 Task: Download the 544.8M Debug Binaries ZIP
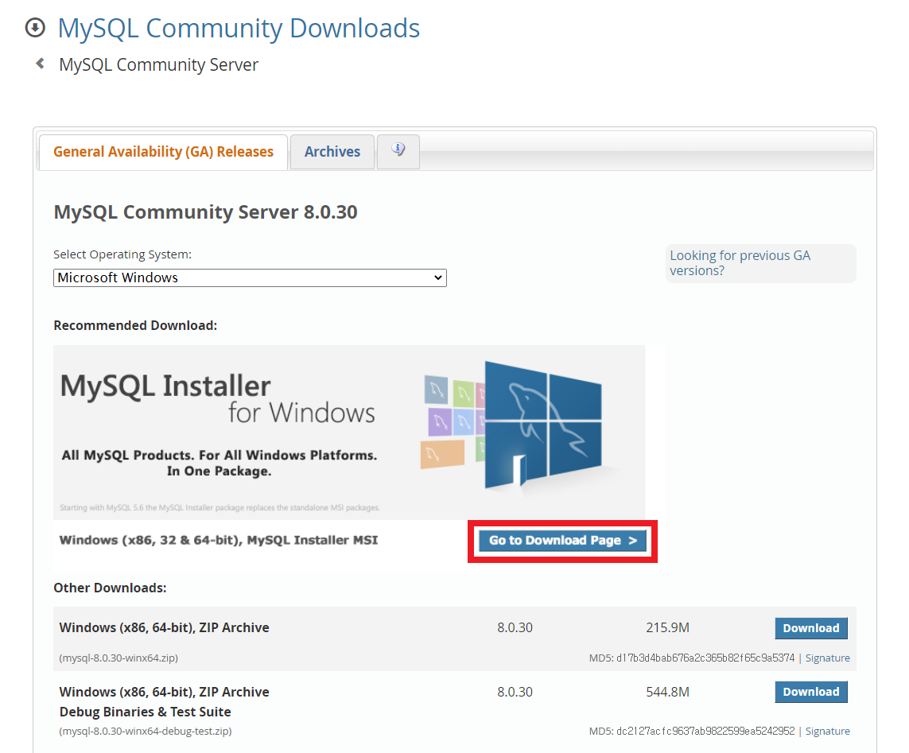[811, 692]
